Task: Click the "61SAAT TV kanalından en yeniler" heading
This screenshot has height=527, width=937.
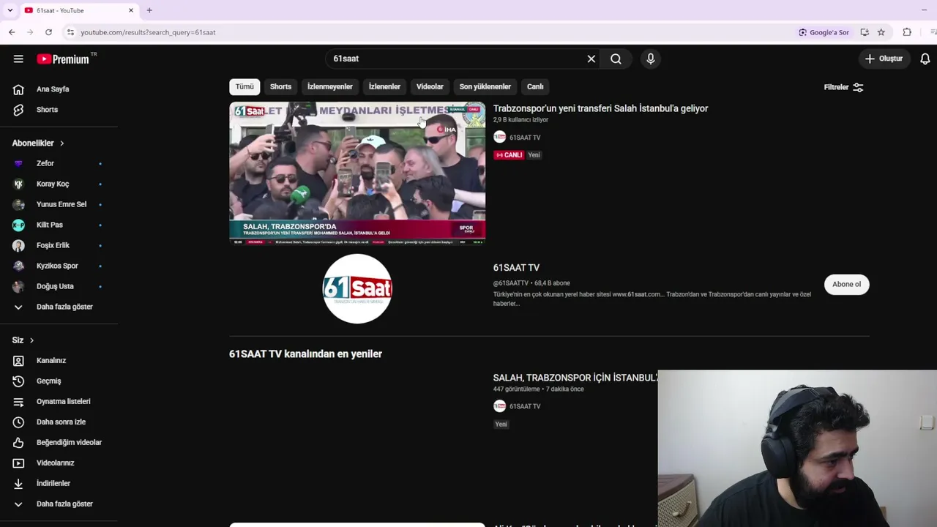Action: point(305,354)
